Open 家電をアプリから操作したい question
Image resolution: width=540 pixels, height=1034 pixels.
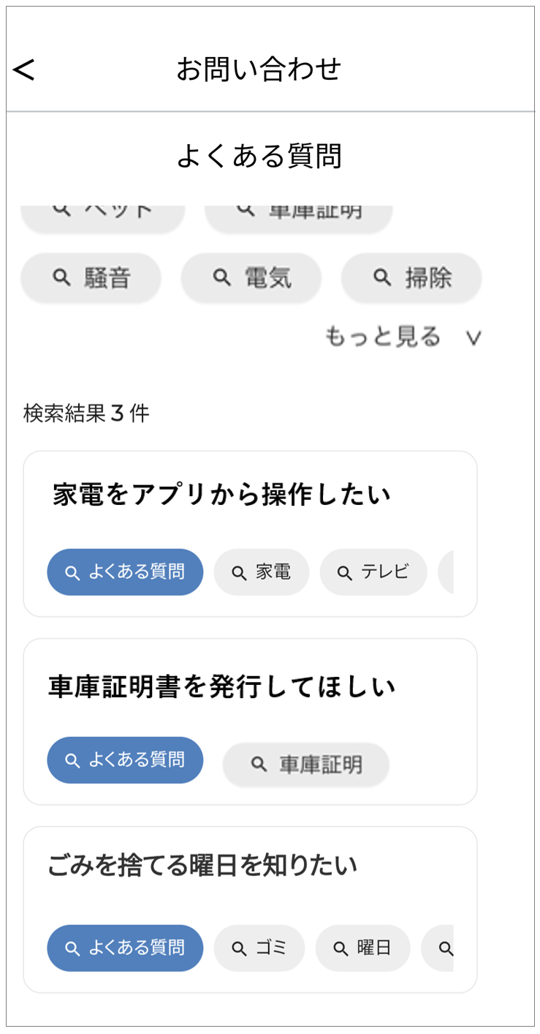[x=222, y=495]
